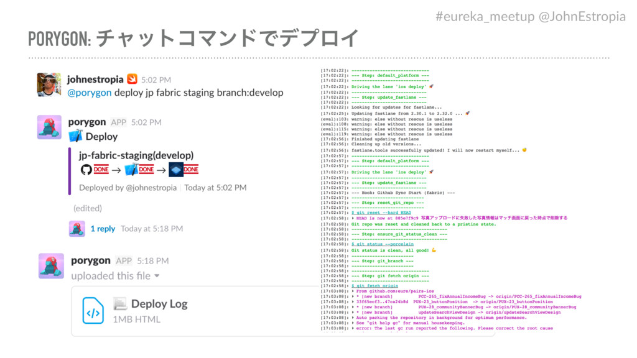This screenshot has height=358, width=637.
Task: Click the Swift emoji beside johnestropia
Action: (132, 79)
